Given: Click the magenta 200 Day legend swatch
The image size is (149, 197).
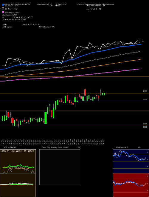Looking at the screenshot, I should tap(3, 12).
